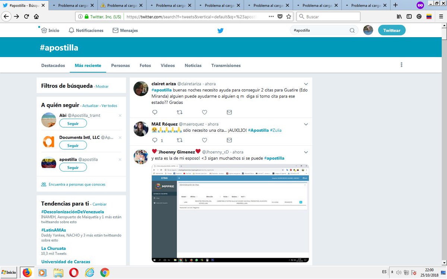The image size is (447, 279).
Task: Follow Documents Intl, LLC
Action: tap(73, 145)
